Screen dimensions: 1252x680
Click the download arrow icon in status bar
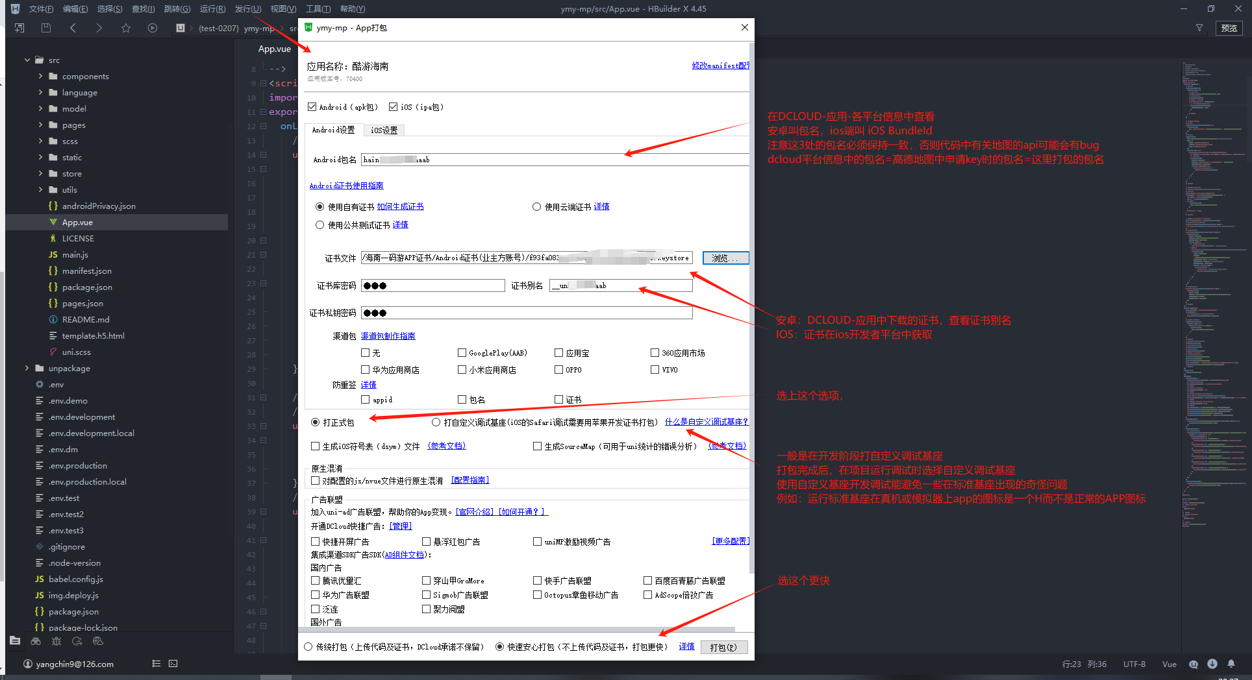click(x=1212, y=664)
